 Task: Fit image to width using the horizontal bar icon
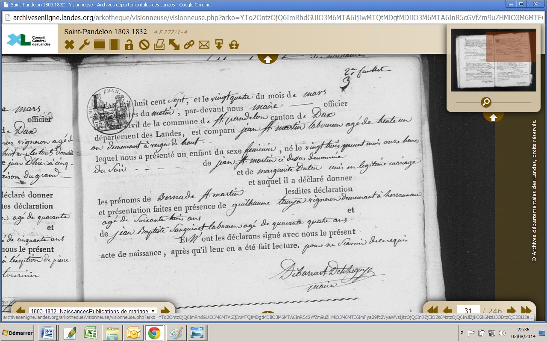pyautogui.click(x=100, y=44)
